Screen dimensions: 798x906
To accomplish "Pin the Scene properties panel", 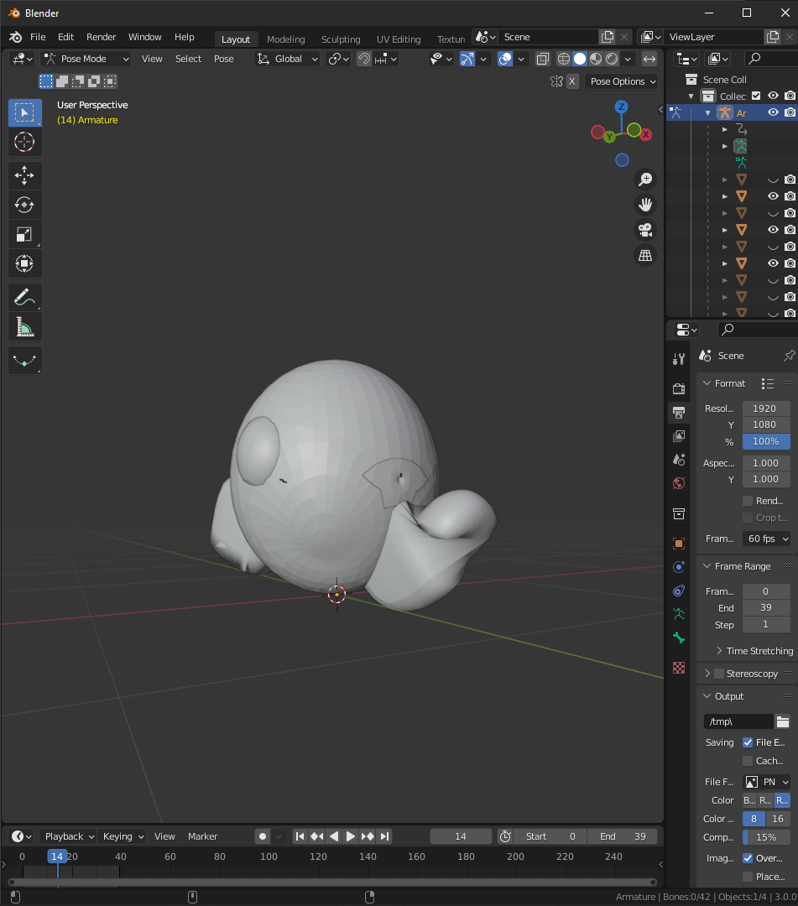I will [x=789, y=356].
